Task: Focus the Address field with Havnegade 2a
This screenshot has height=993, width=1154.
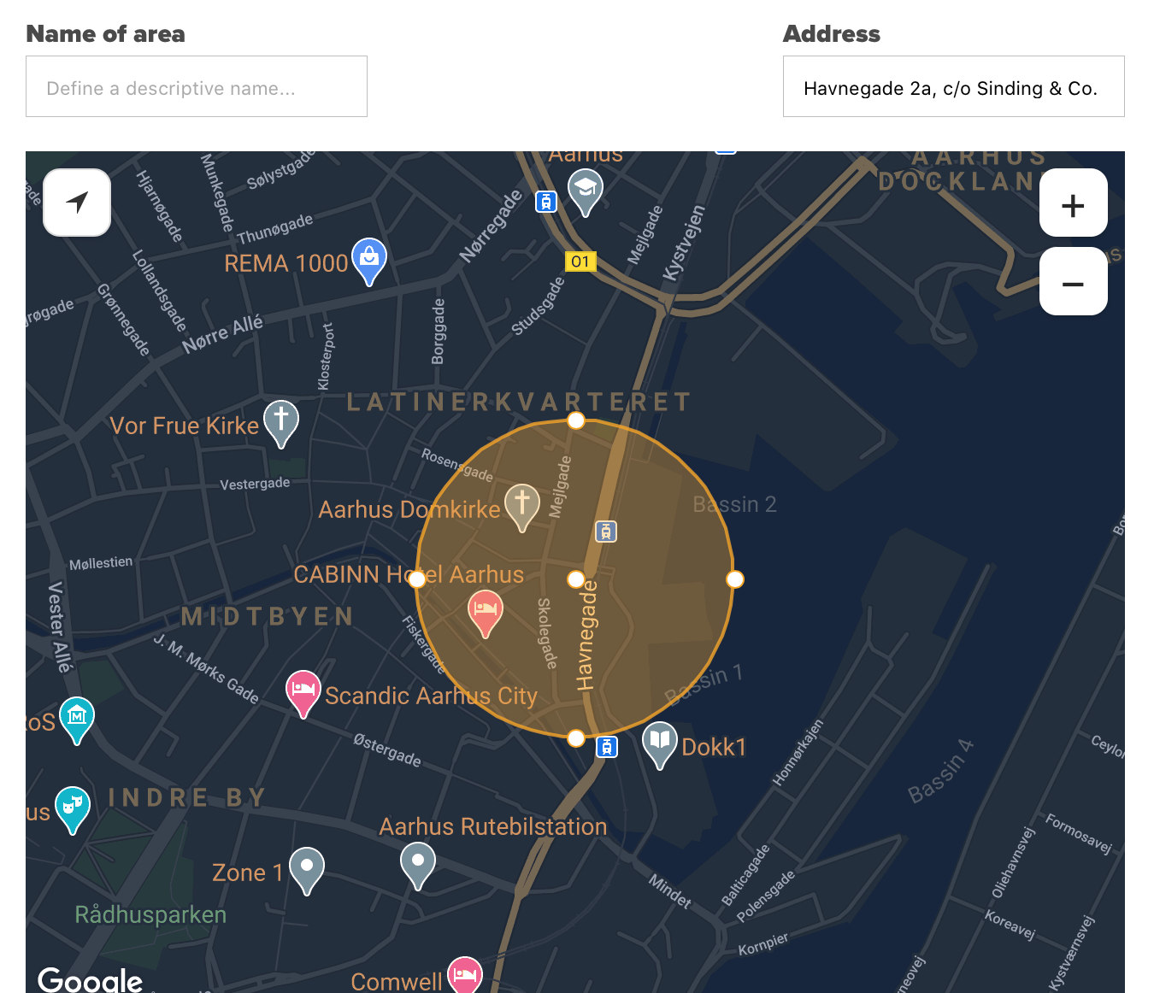Action: point(953,87)
